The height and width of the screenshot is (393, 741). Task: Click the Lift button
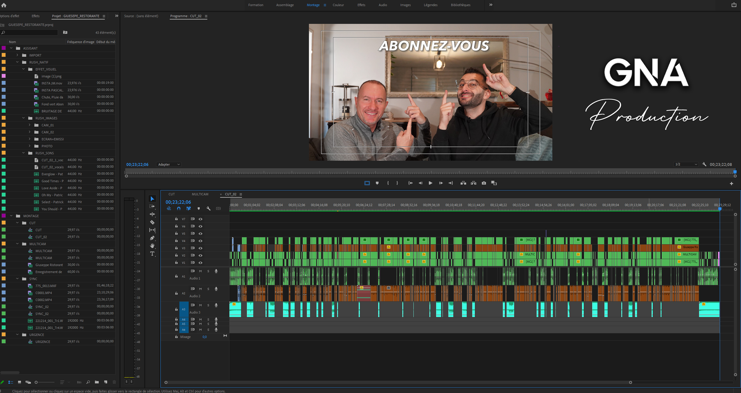click(x=463, y=183)
